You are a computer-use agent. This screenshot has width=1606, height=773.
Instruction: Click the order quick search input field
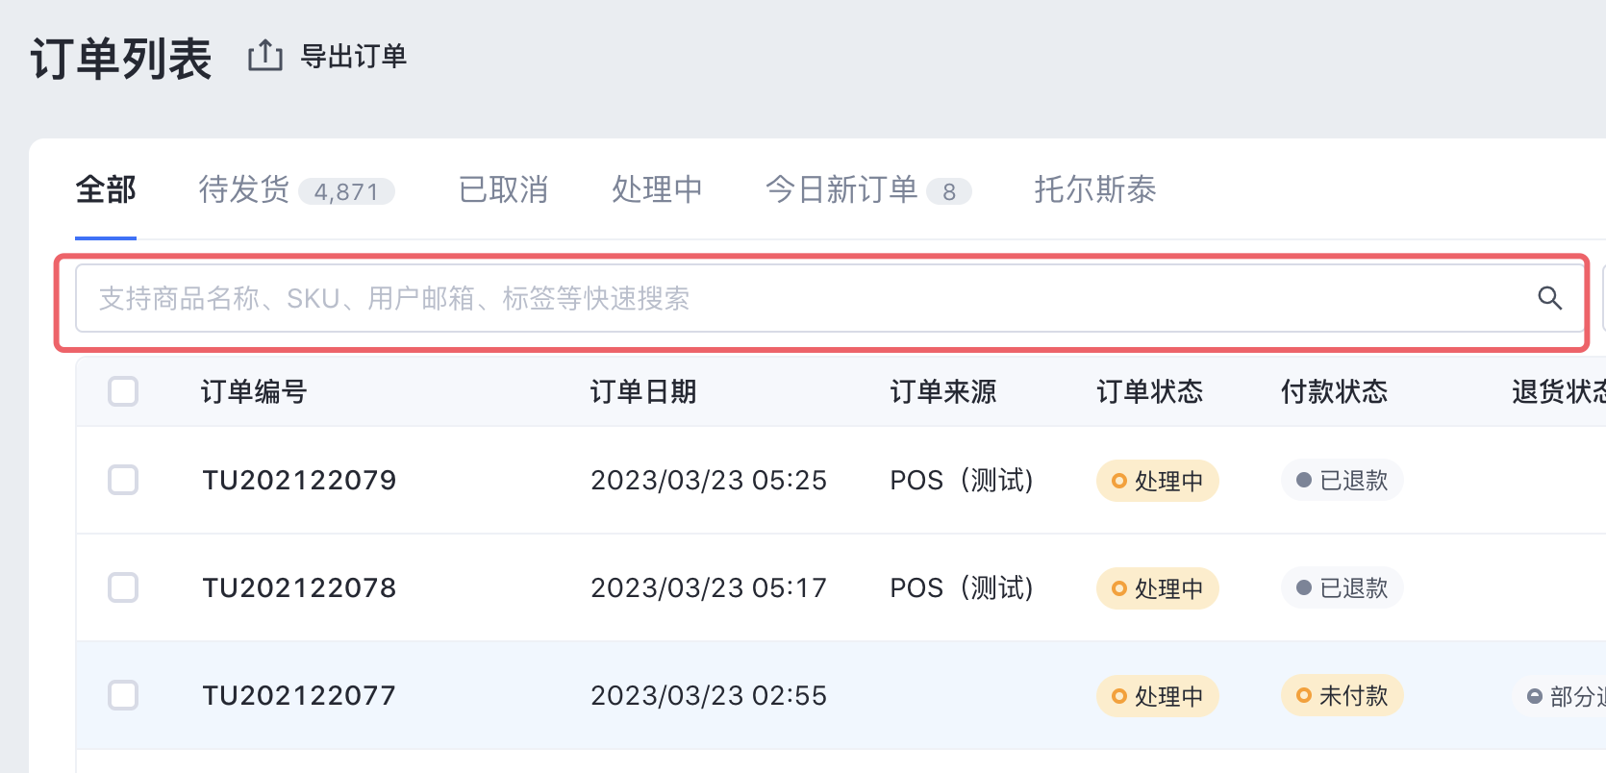tap(831, 298)
